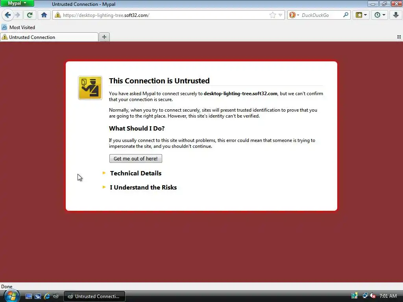This screenshot has width=403, height=302.
Task: Click the This Connection is Untrusted heading
Action: pos(159,81)
